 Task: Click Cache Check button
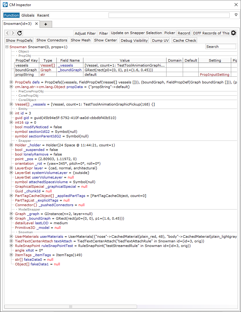tap(185, 40)
